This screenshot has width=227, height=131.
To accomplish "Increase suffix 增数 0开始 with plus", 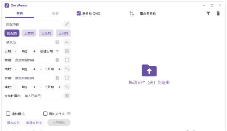I will pos(59,87).
